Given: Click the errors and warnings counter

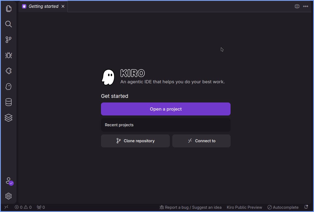Looking at the screenshot, I should (23, 207).
